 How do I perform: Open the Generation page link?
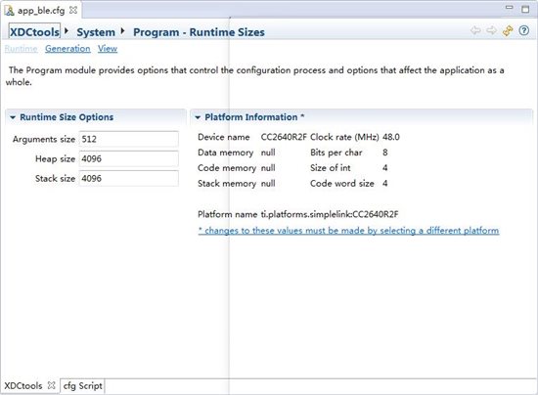pyautogui.click(x=67, y=49)
